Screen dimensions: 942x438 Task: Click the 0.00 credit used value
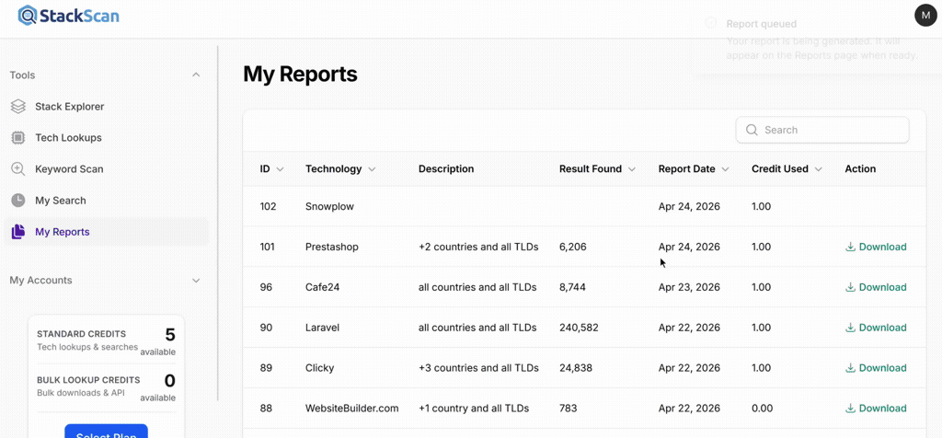[x=761, y=408]
